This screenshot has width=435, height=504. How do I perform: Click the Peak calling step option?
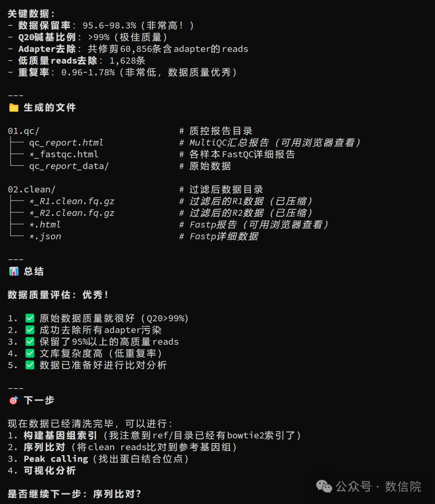click(x=56, y=459)
